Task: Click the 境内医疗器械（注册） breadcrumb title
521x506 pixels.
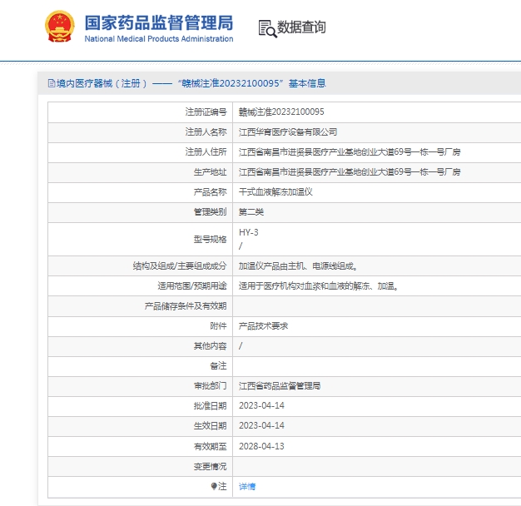Action: [102, 83]
